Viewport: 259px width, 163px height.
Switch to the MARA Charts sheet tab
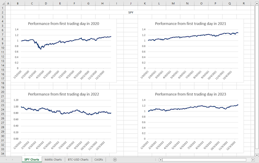click(x=53, y=159)
